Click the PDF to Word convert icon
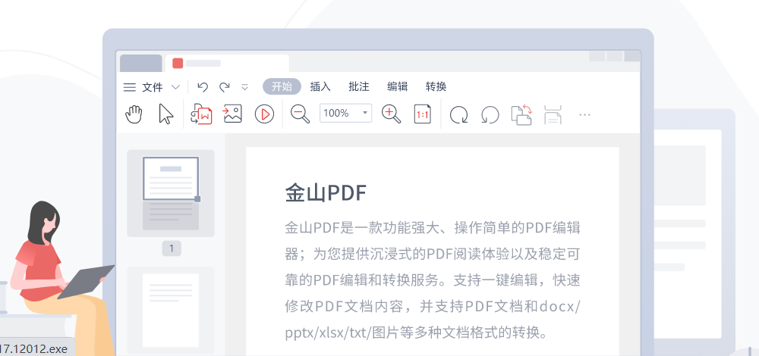Image resolution: width=759 pixels, height=356 pixels. 202,114
